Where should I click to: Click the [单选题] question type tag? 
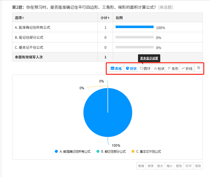click(x=165, y=7)
